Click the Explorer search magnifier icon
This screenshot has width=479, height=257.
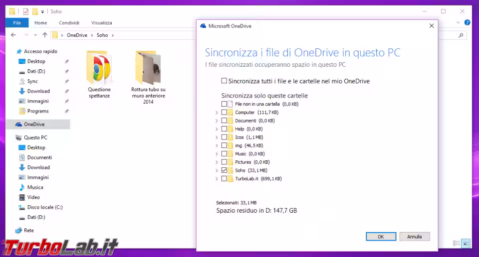pos(461,35)
